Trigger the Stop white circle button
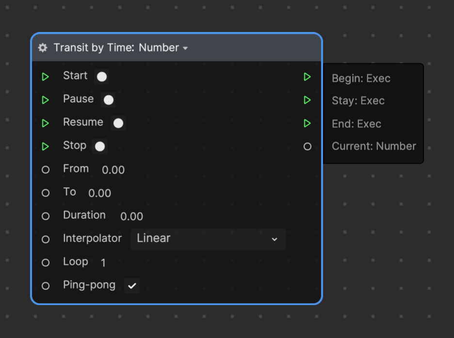The height and width of the screenshot is (338, 454). [100, 146]
